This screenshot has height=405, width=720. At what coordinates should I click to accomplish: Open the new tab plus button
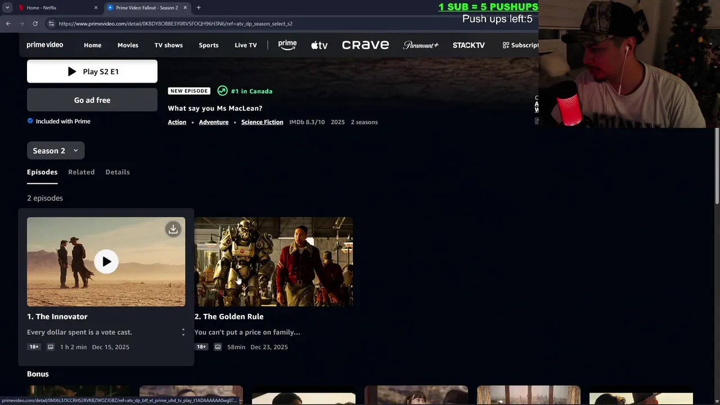point(199,7)
